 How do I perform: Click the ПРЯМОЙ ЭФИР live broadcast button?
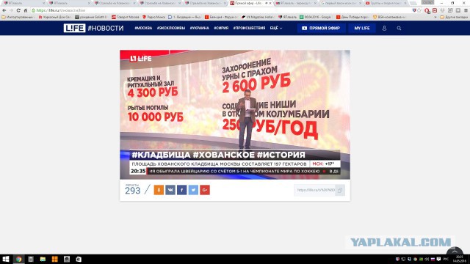coord(322,28)
